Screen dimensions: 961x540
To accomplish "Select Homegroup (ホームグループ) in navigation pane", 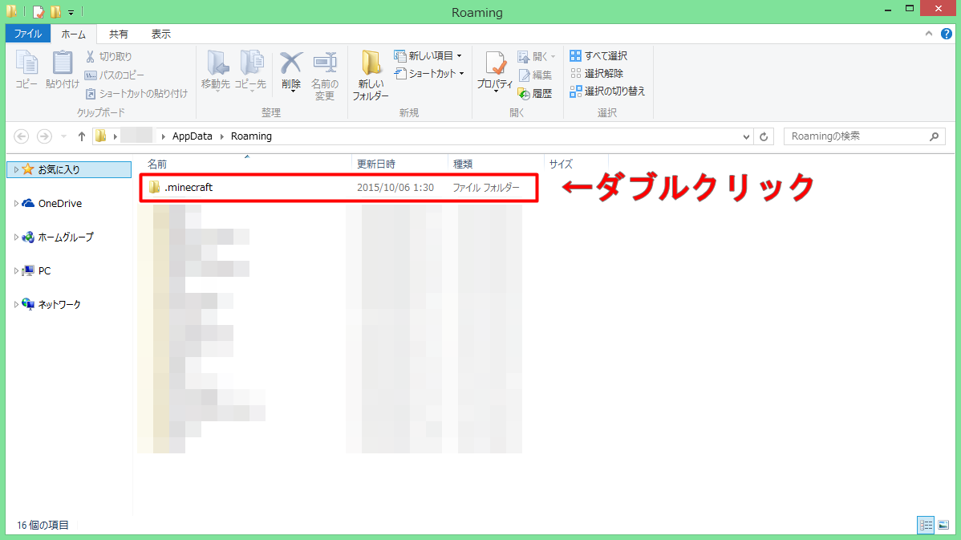I will click(x=66, y=238).
